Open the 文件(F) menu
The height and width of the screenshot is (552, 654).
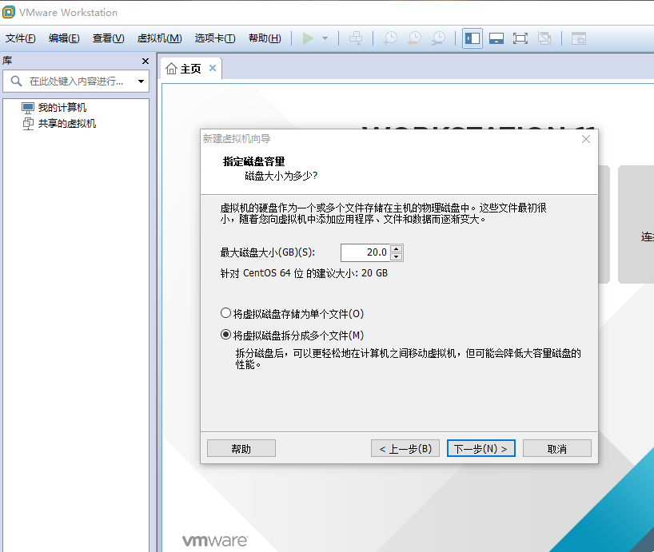[21, 38]
